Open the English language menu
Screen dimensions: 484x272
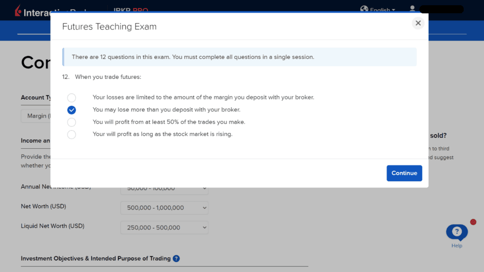tap(381, 9)
